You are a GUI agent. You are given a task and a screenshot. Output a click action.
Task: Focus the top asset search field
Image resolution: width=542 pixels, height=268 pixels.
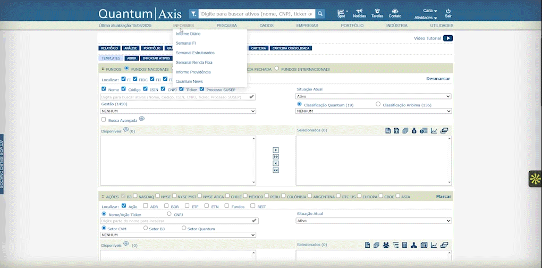click(257, 14)
